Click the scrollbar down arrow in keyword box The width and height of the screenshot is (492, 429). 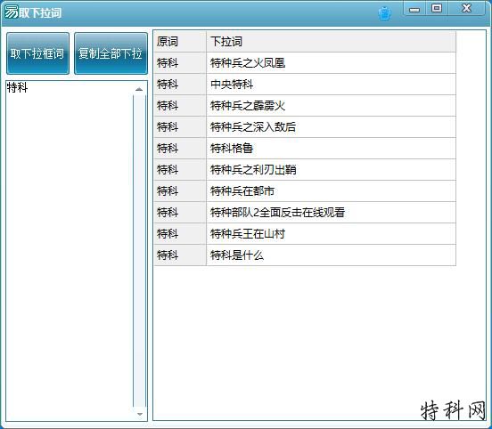140,414
